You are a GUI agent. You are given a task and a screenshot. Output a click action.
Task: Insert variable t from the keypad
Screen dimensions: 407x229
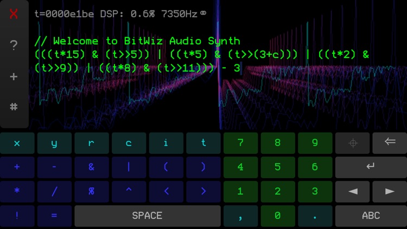[x=203, y=143]
